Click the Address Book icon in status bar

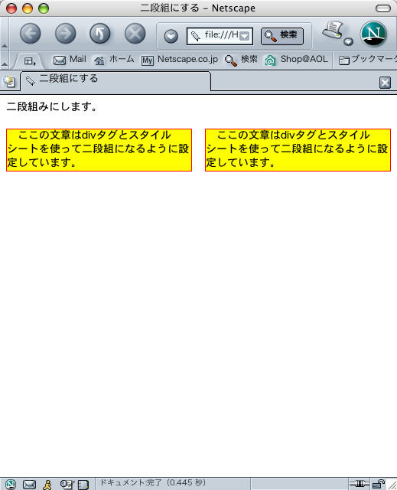click(83, 485)
